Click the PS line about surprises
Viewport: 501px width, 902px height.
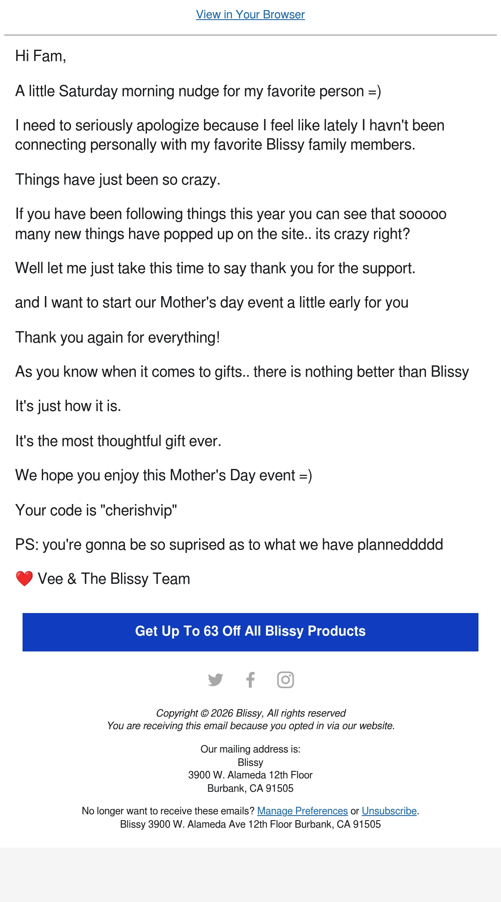click(x=229, y=545)
